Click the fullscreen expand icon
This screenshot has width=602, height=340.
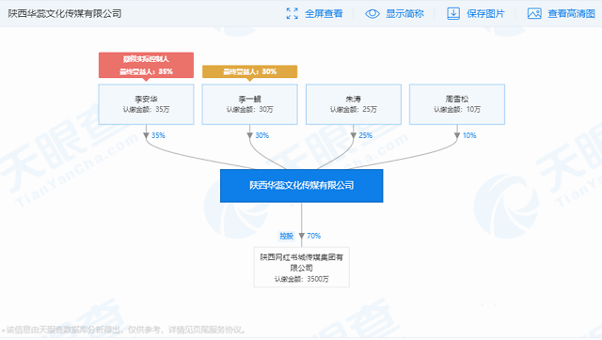coord(293,14)
